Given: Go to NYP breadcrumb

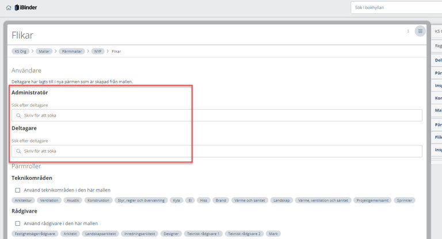Looking at the screenshot, I should tap(98, 51).
